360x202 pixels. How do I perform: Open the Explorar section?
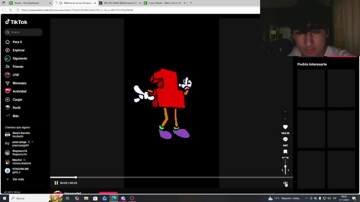click(x=19, y=50)
